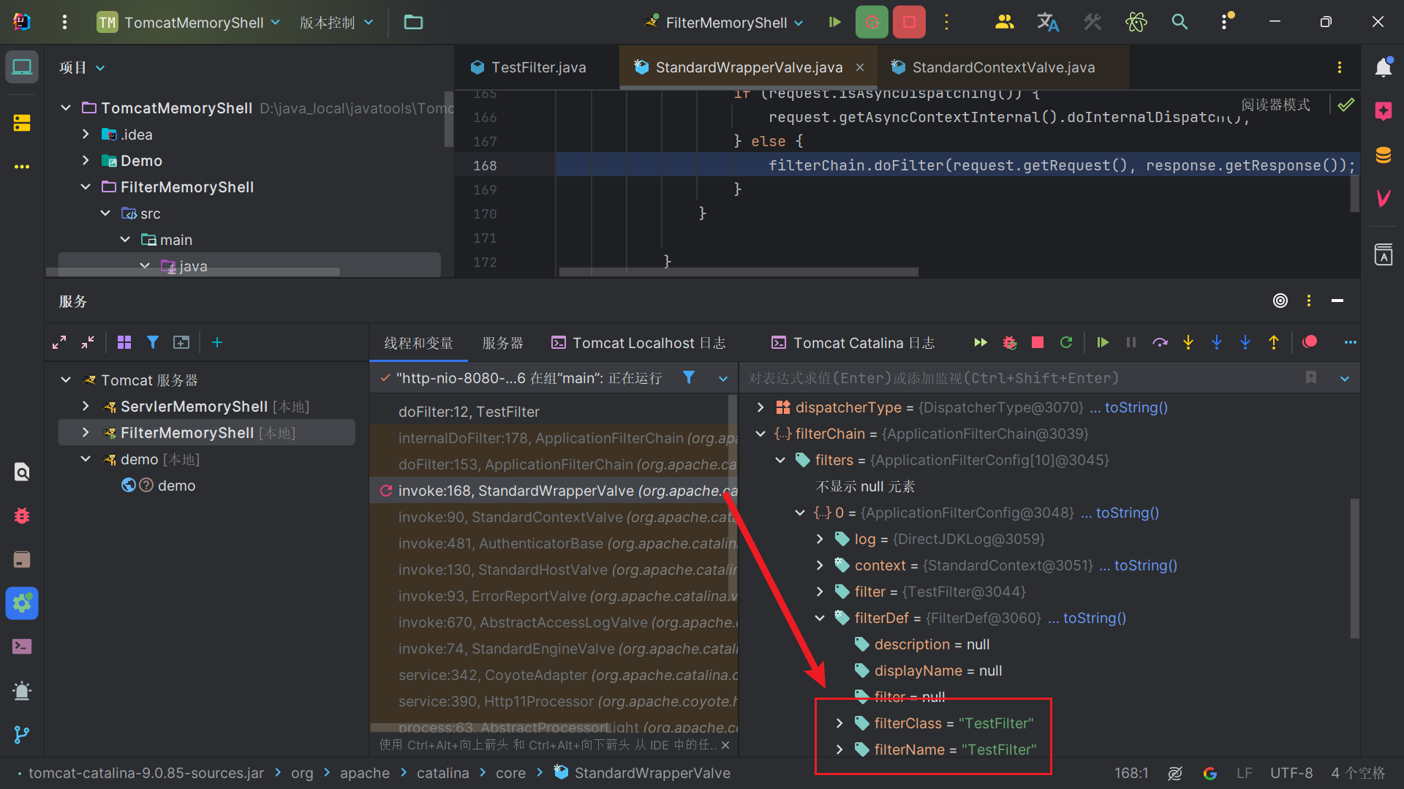The height and width of the screenshot is (789, 1404).
Task: Click Pause Program in debugger toolbar
Action: (x=1131, y=342)
